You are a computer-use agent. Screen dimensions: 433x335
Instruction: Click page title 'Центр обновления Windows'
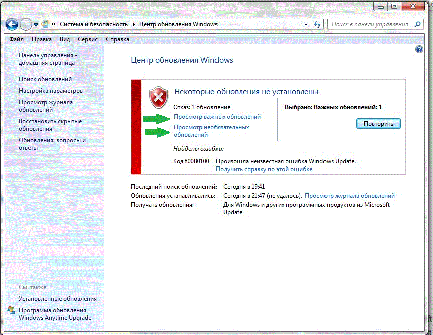(x=182, y=60)
